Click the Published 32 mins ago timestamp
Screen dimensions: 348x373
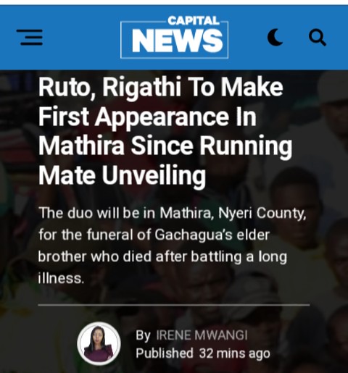[x=203, y=353]
